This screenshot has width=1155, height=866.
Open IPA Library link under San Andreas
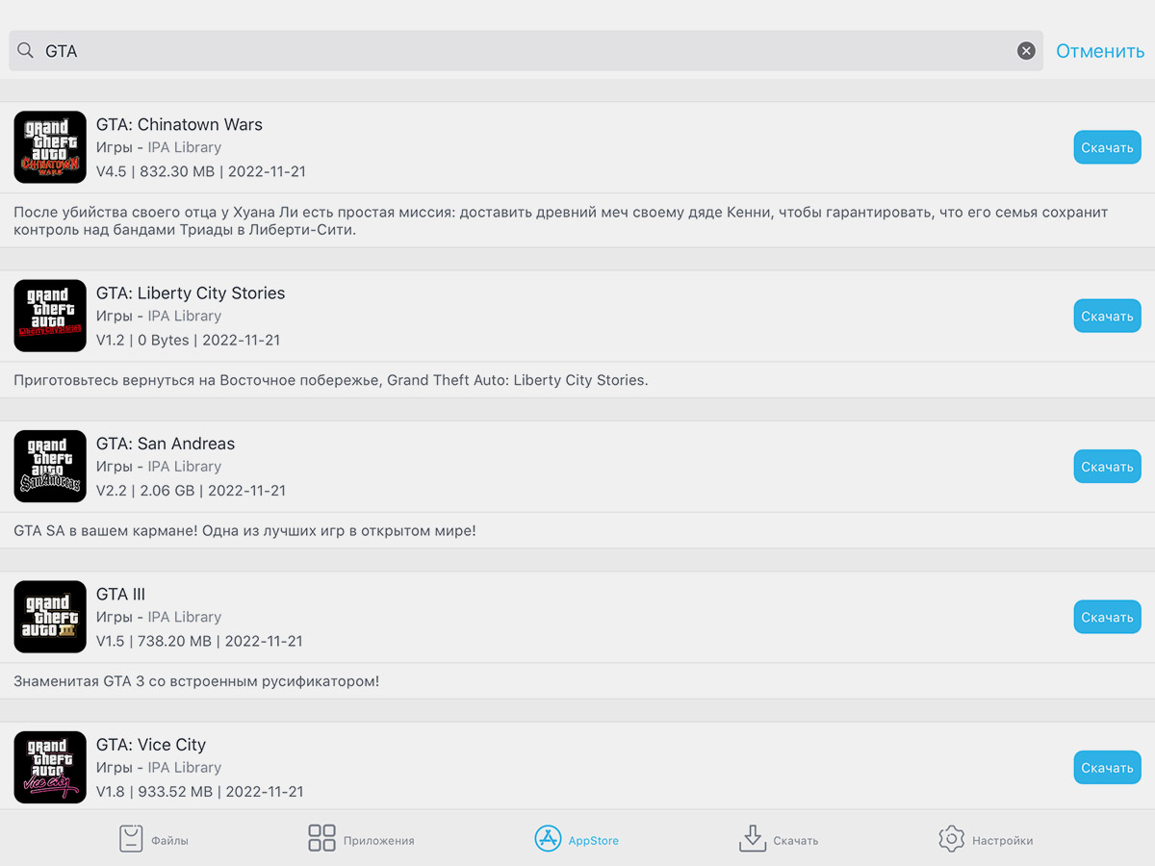pos(185,467)
